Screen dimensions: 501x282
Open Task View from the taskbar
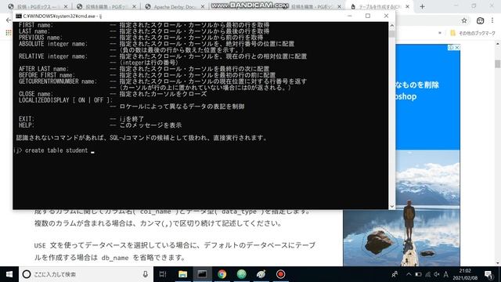pyautogui.click(x=163, y=274)
